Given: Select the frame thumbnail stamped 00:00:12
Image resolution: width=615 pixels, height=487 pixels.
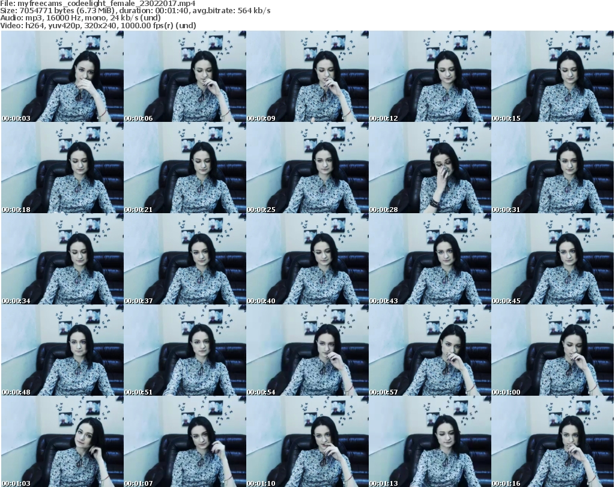Looking at the screenshot, I should (x=430, y=76).
